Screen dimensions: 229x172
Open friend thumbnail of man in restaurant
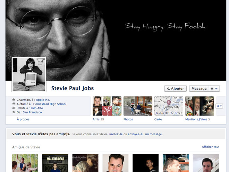pyautogui.click(x=176, y=163)
